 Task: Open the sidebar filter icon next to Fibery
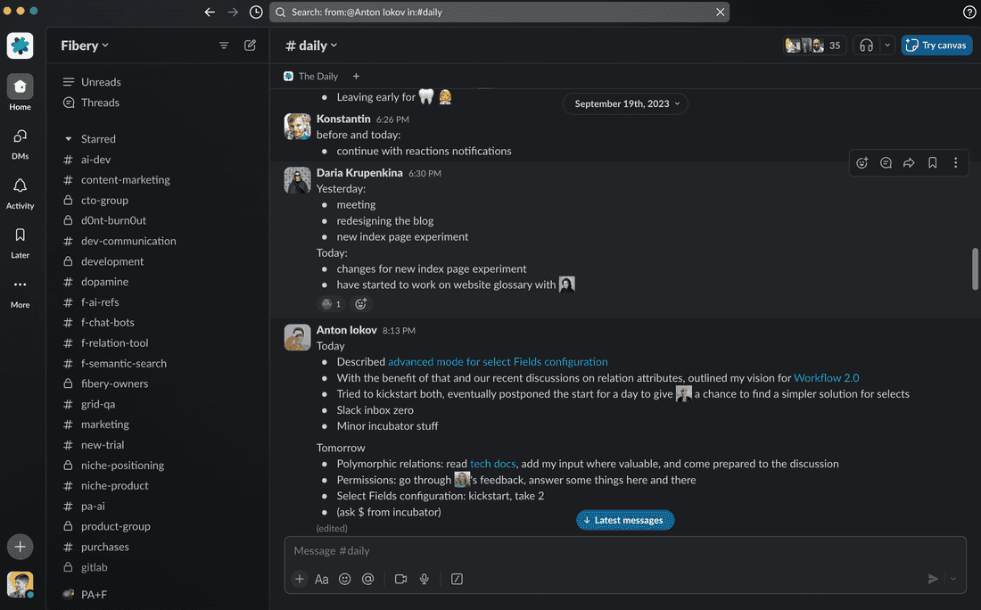[224, 45]
